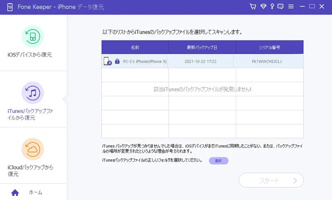This screenshot has width=332, height=200.
Task: Open the key registration icon
Action: (272, 7)
